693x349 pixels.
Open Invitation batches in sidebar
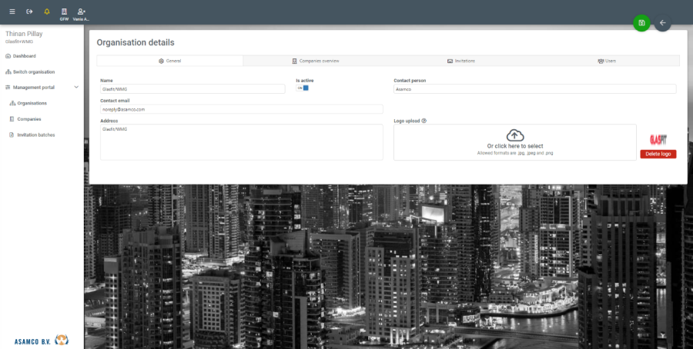(35, 135)
